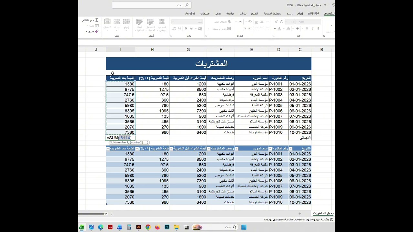Click the search magnifier icon in title bar
The height and width of the screenshot is (232, 413).
(x=187, y=5)
